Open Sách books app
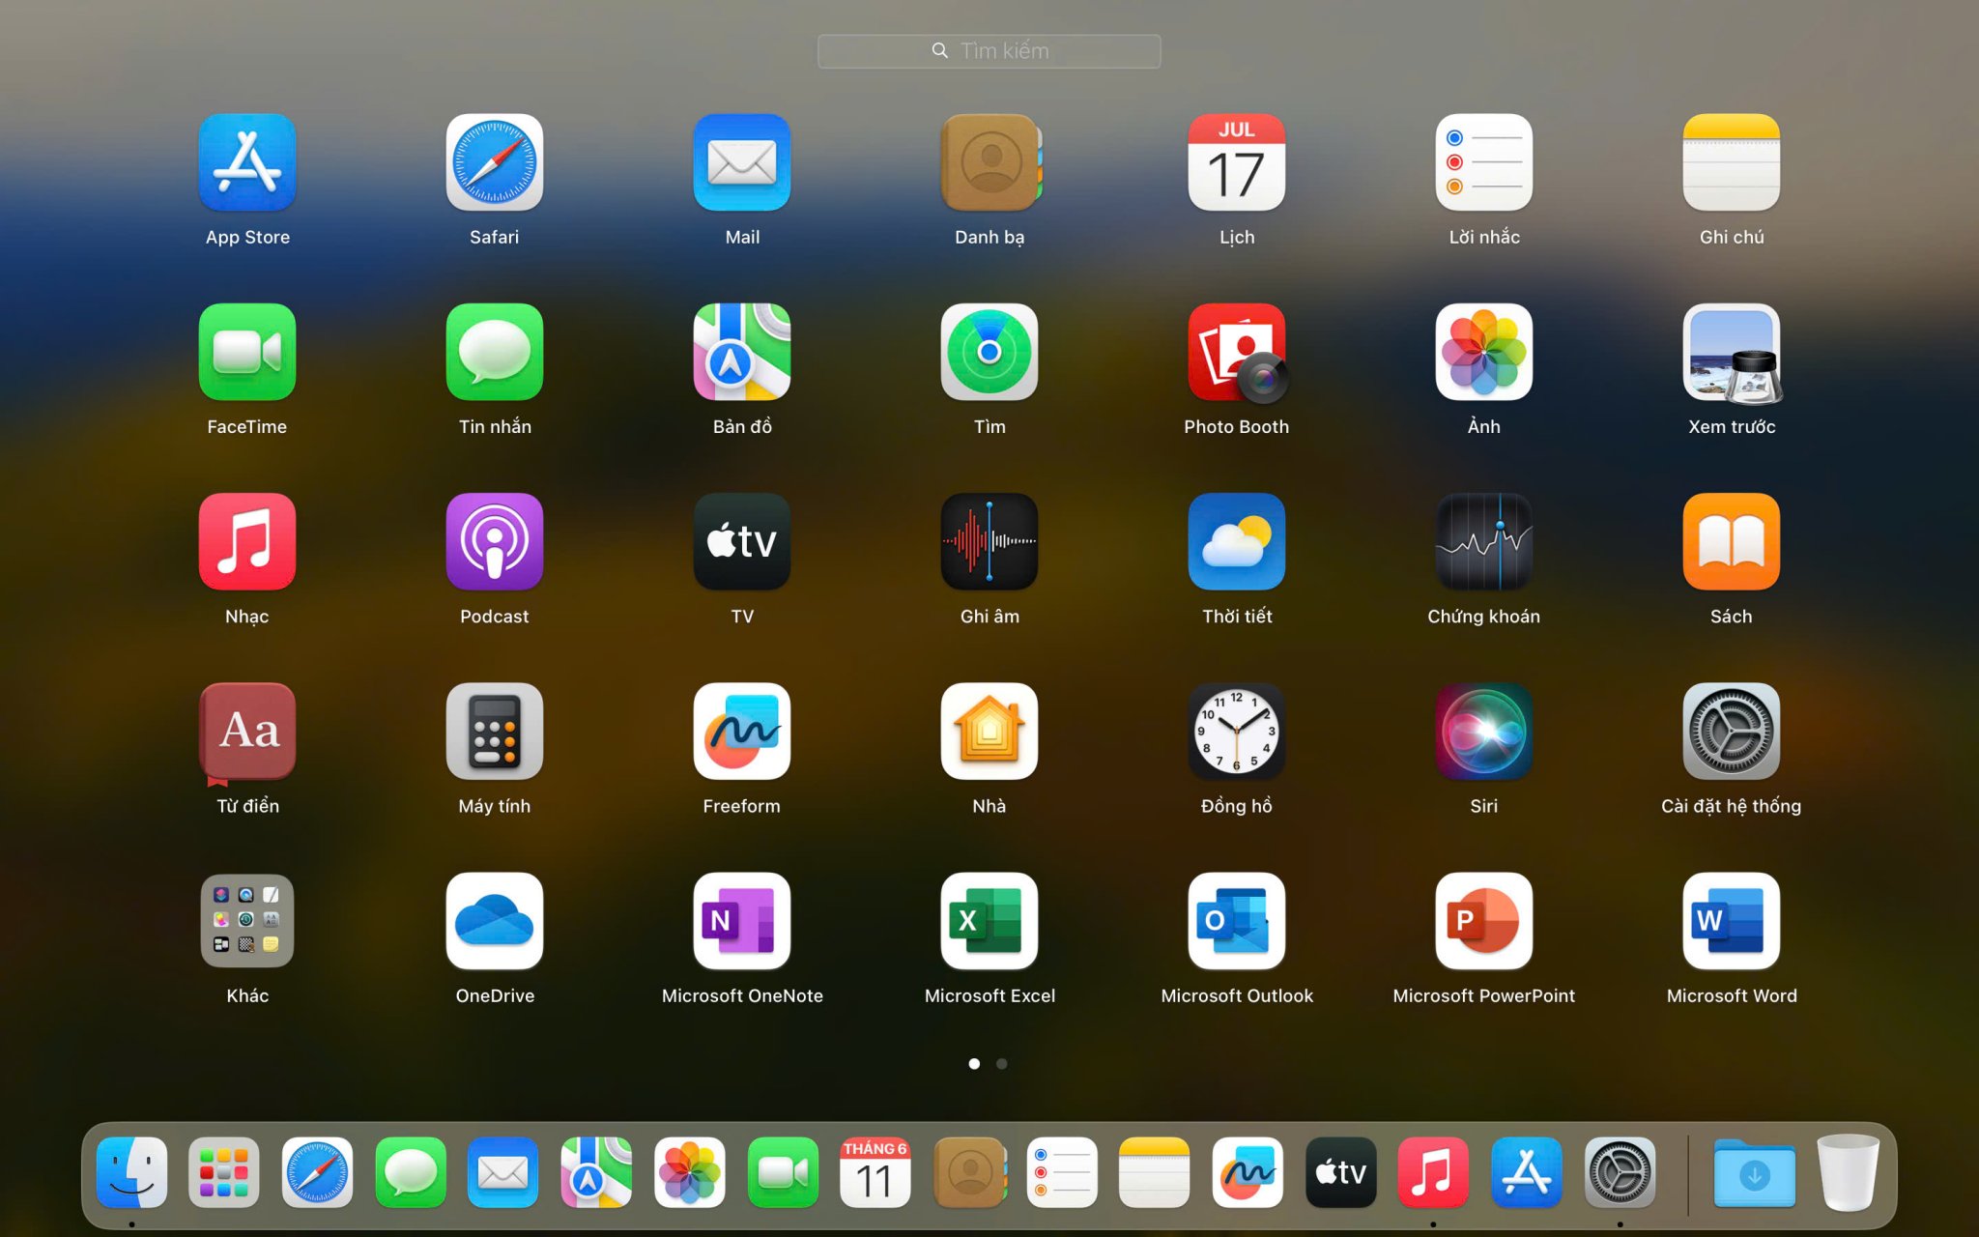The image size is (1979, 1237). [x=1732, y=541]
